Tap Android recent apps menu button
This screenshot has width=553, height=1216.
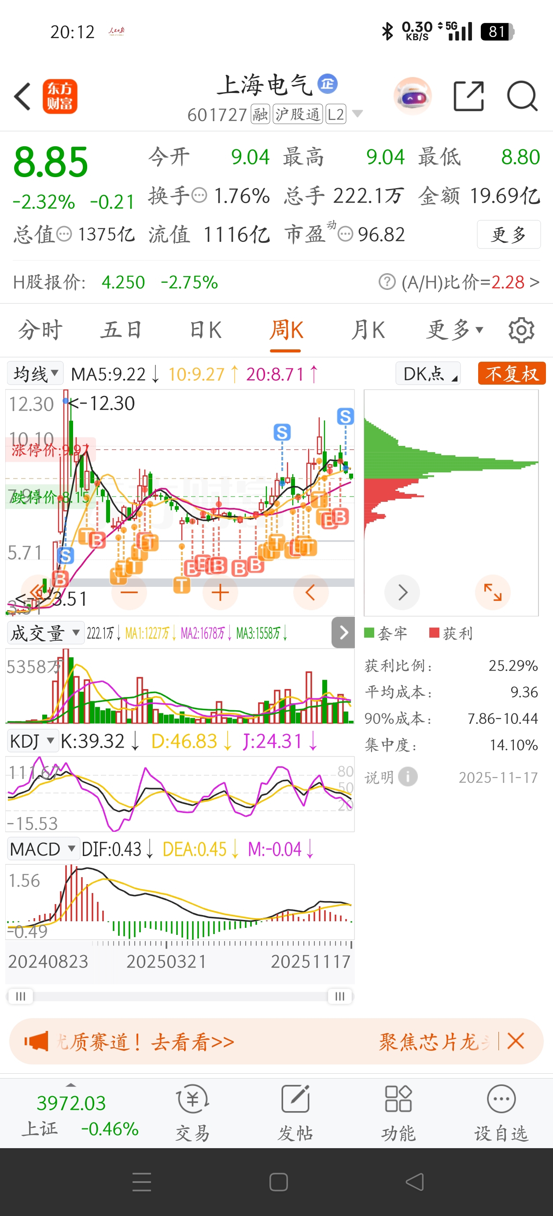(142, 1182)
